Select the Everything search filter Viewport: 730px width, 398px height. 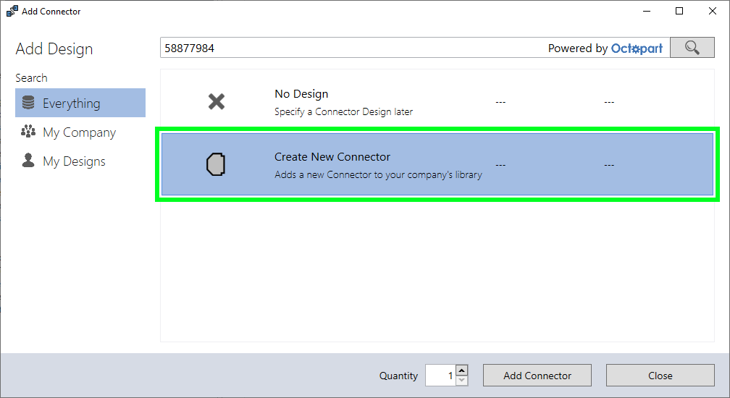click(80, 103)
